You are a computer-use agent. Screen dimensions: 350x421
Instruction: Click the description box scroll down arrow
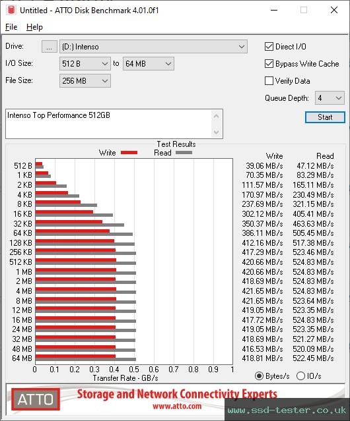point(217,132)
